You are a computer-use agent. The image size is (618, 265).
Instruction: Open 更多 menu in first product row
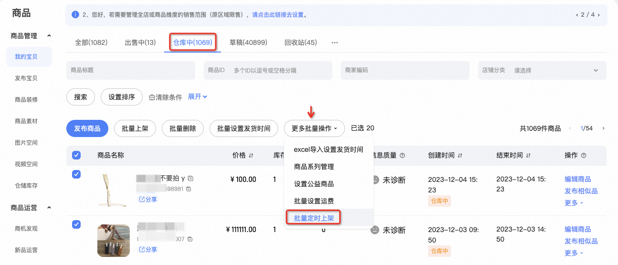[574, 202]
